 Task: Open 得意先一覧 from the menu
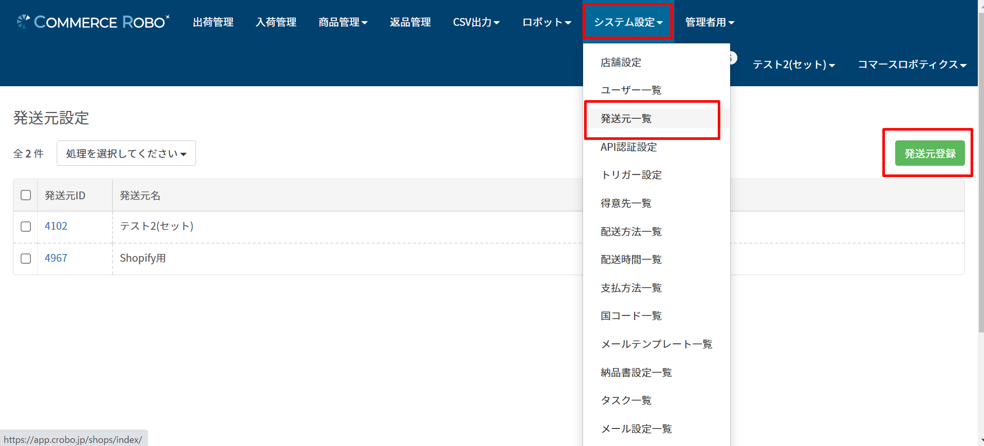click(x=656, y=203)
